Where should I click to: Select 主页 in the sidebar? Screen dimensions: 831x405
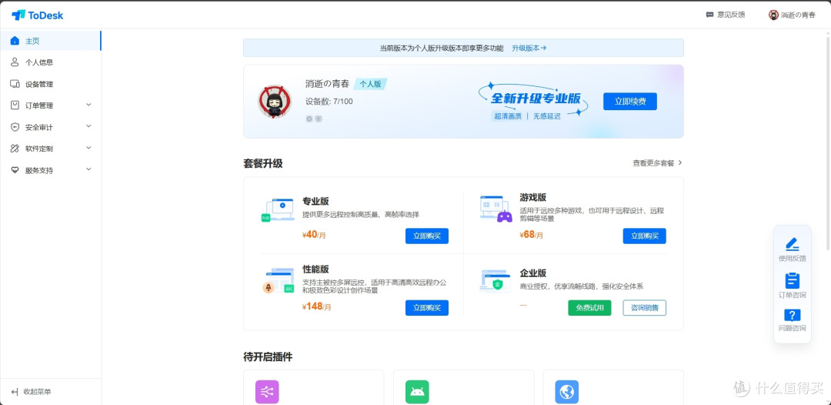pos(50,41)
